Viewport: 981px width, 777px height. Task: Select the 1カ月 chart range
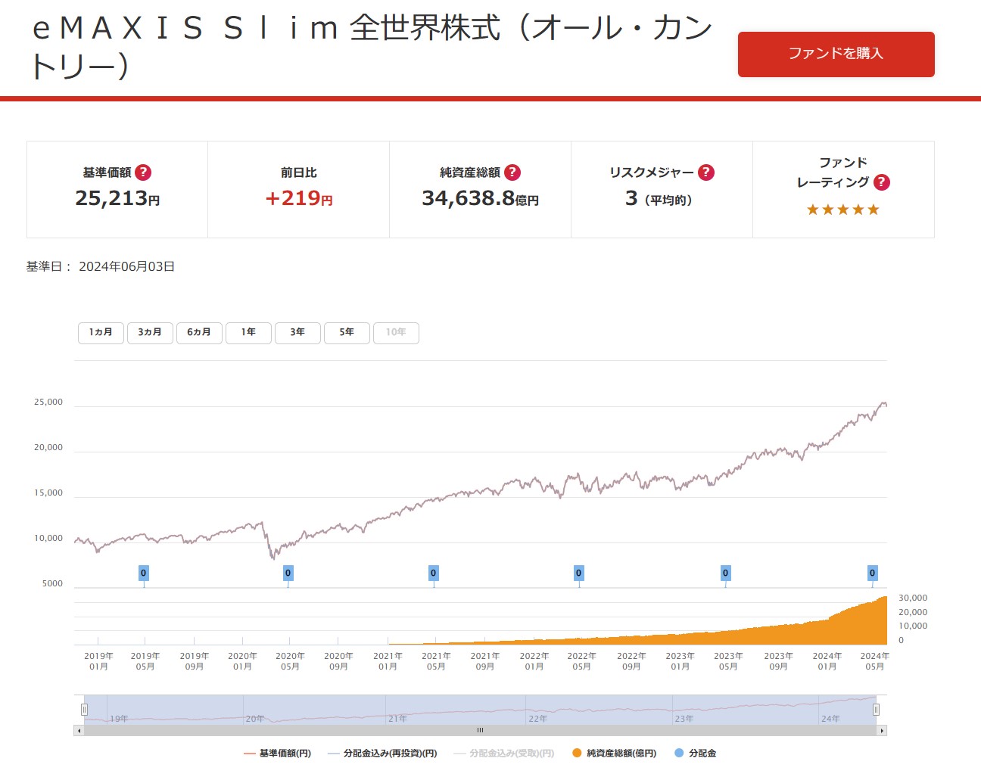pyautogui.click(x=101, y=333)
